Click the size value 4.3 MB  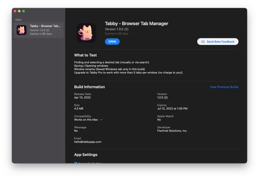click(78, 108)
